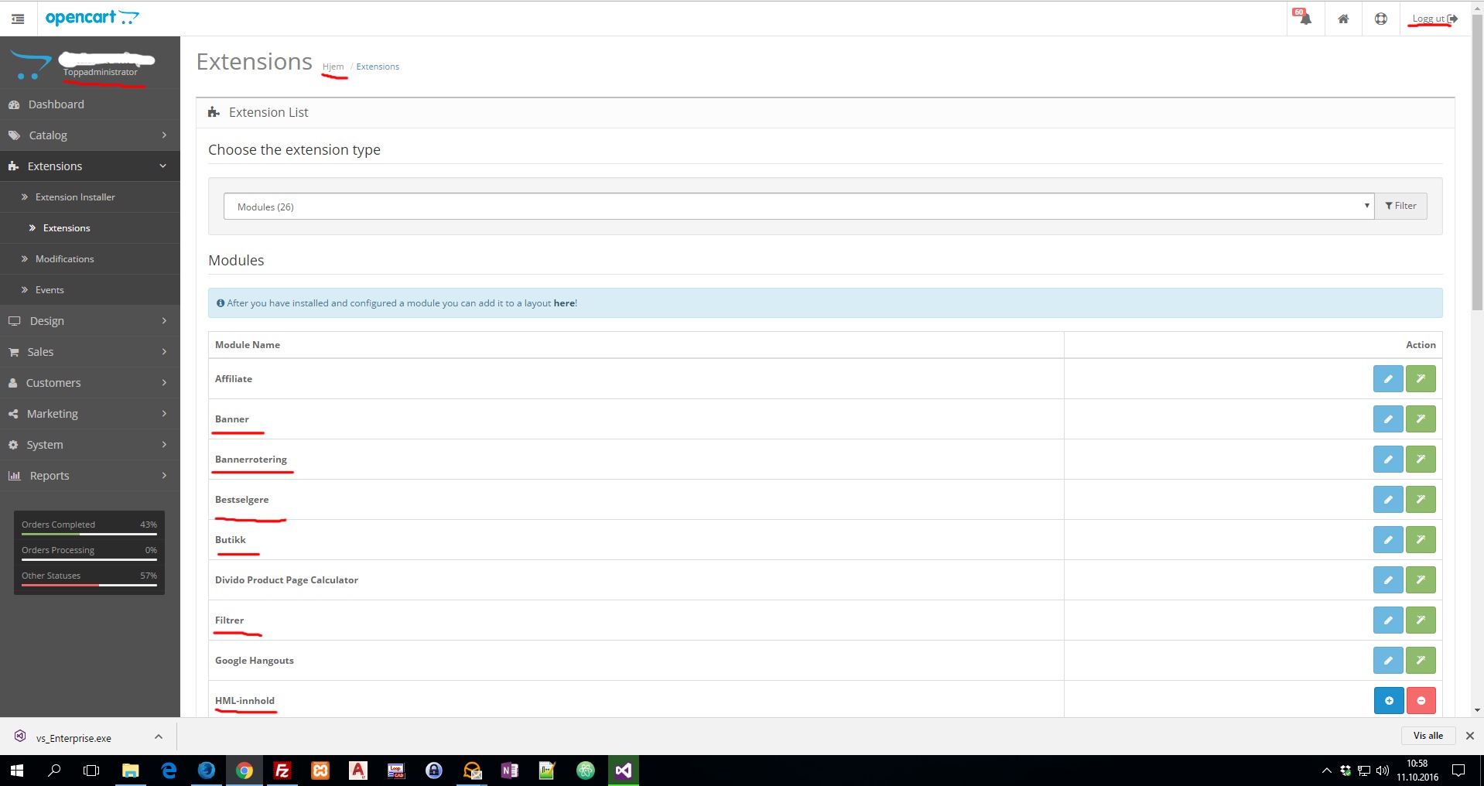
Task: Uninstall the Filtrer module
Action: (1421, 620)
